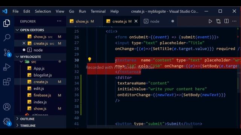The width and height of the screenshot is (241, 135).
Task: Open the Help menu
Action: point(114,11)
